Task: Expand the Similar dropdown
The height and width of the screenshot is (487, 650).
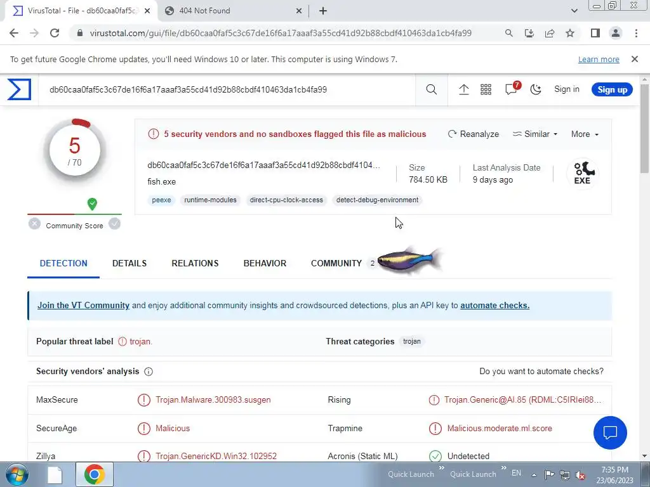Action: click(535, 134)
